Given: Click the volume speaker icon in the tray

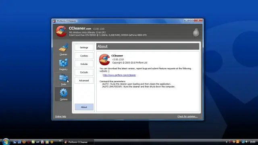Looking at the screenshot, I should (x=247, y=141).
